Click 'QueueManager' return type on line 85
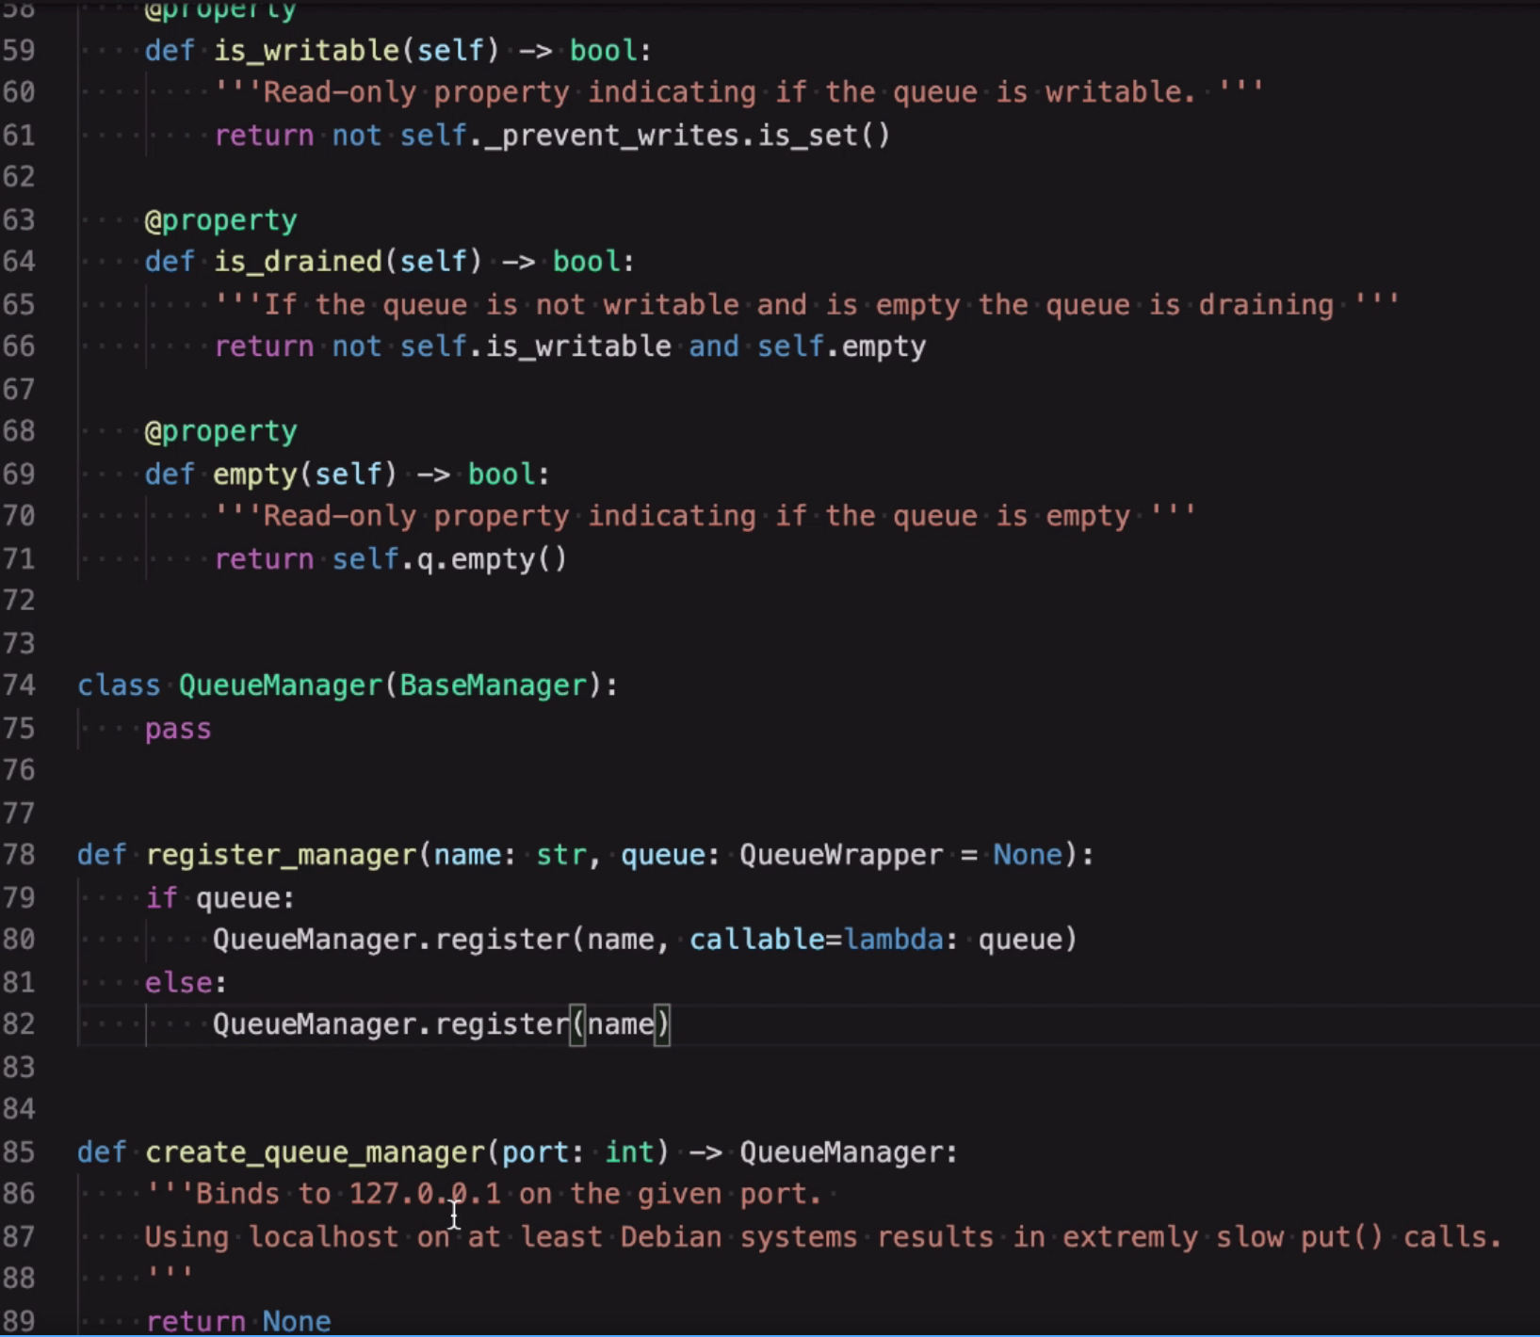Screen dimensions: 1540x1337 [x=841, y=1152]
